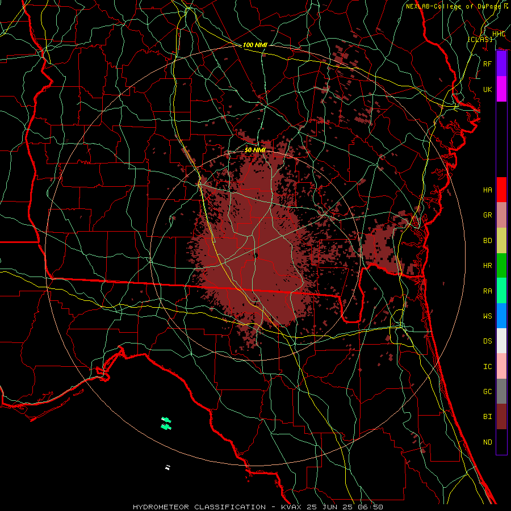Click the BI legend label
The image size is (511, 511).
(x=488, y=417)
